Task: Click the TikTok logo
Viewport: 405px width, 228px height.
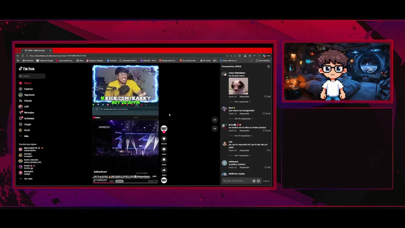Action: 27,69
